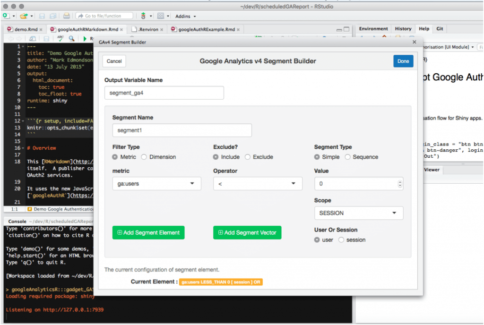
Task: Click the Demo Google Authentication section indicator
Action: coord(60,209)
